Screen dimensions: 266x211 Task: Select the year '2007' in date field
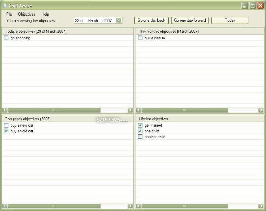107,20
